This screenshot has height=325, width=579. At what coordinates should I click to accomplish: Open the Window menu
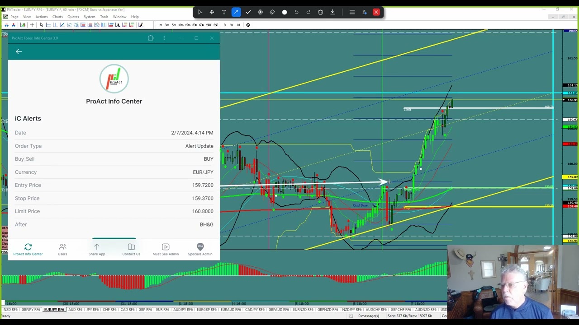[x=119, y=17]
